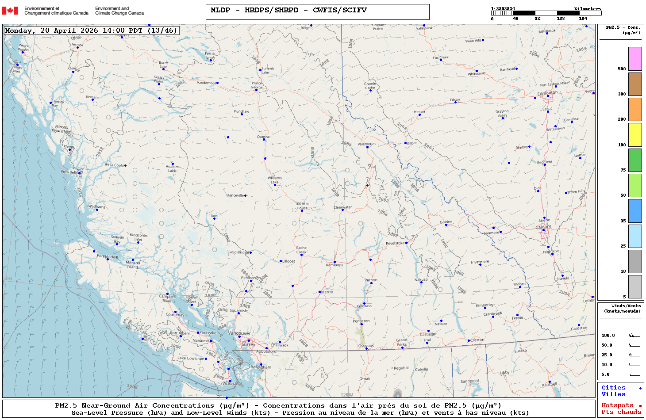
Task: Select the orange 200 PM2.5 swatch
Action: pyautogui.click(x=635, y=109)
